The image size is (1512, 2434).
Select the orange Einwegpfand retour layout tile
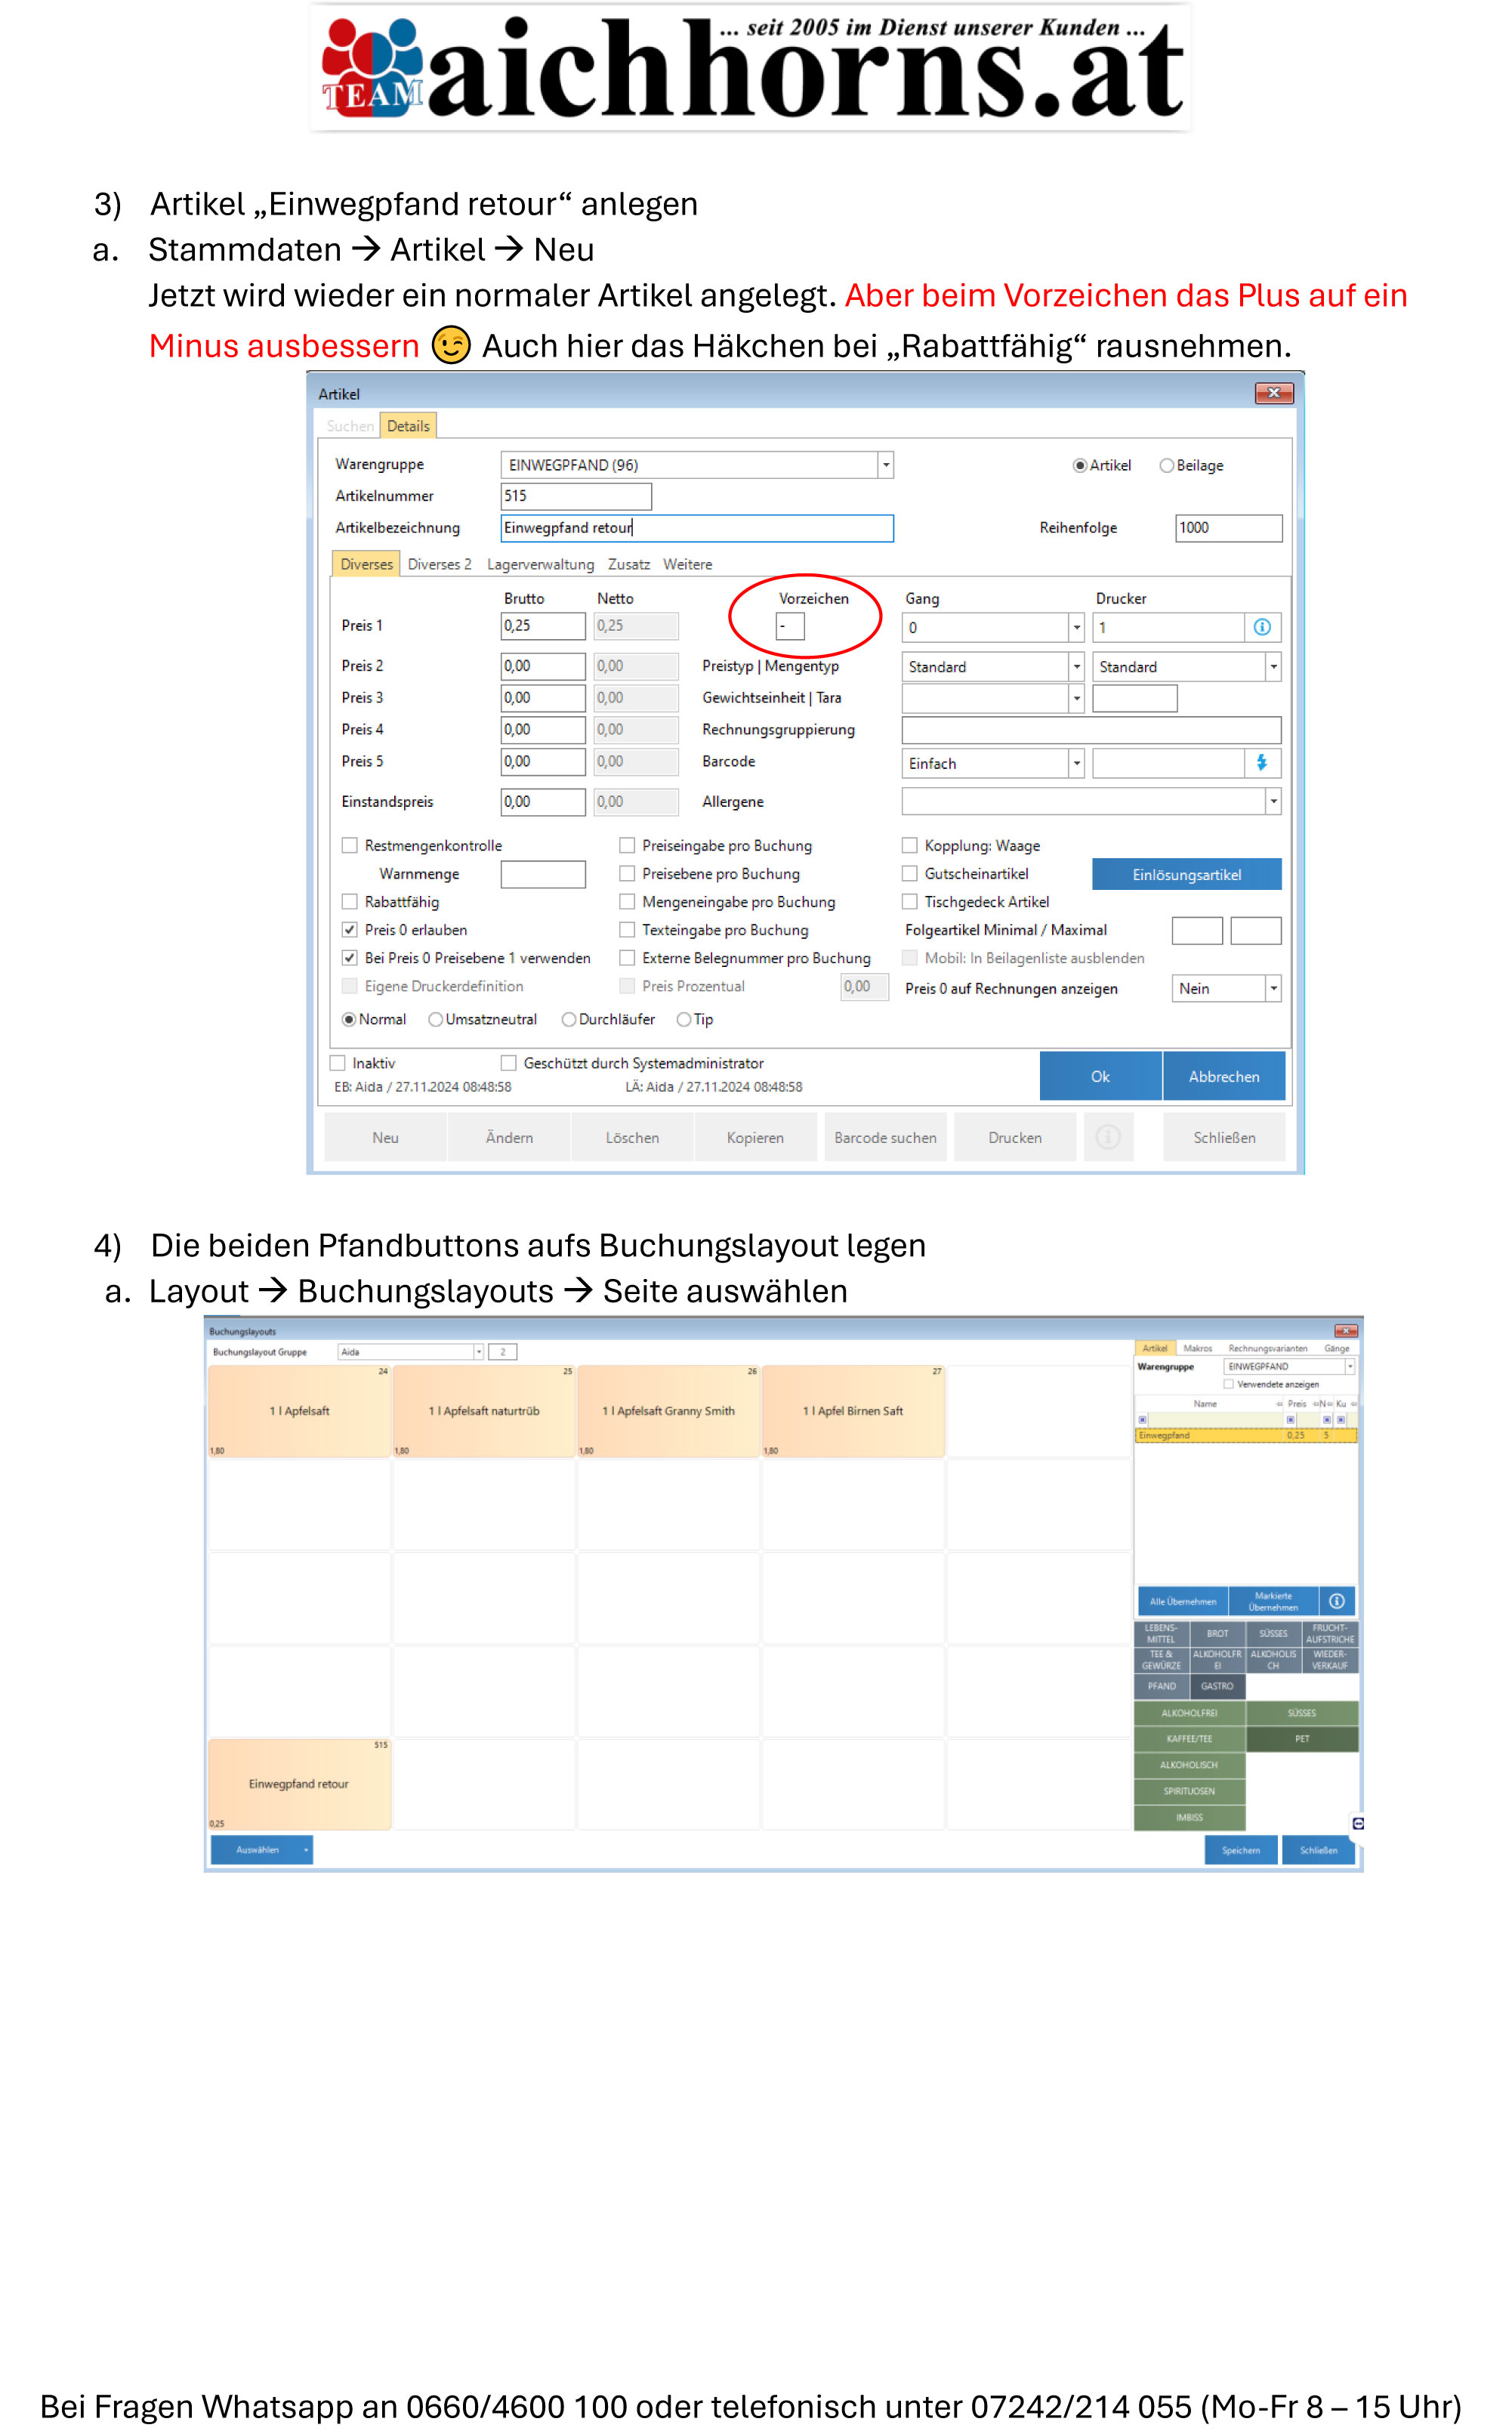point(298,1784)
